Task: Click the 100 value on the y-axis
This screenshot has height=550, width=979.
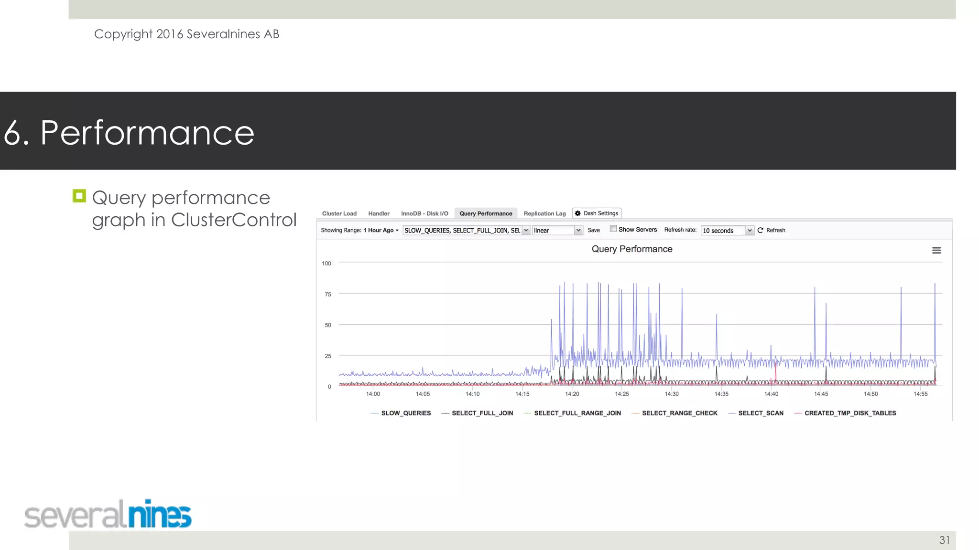Action: pos(326,264)
